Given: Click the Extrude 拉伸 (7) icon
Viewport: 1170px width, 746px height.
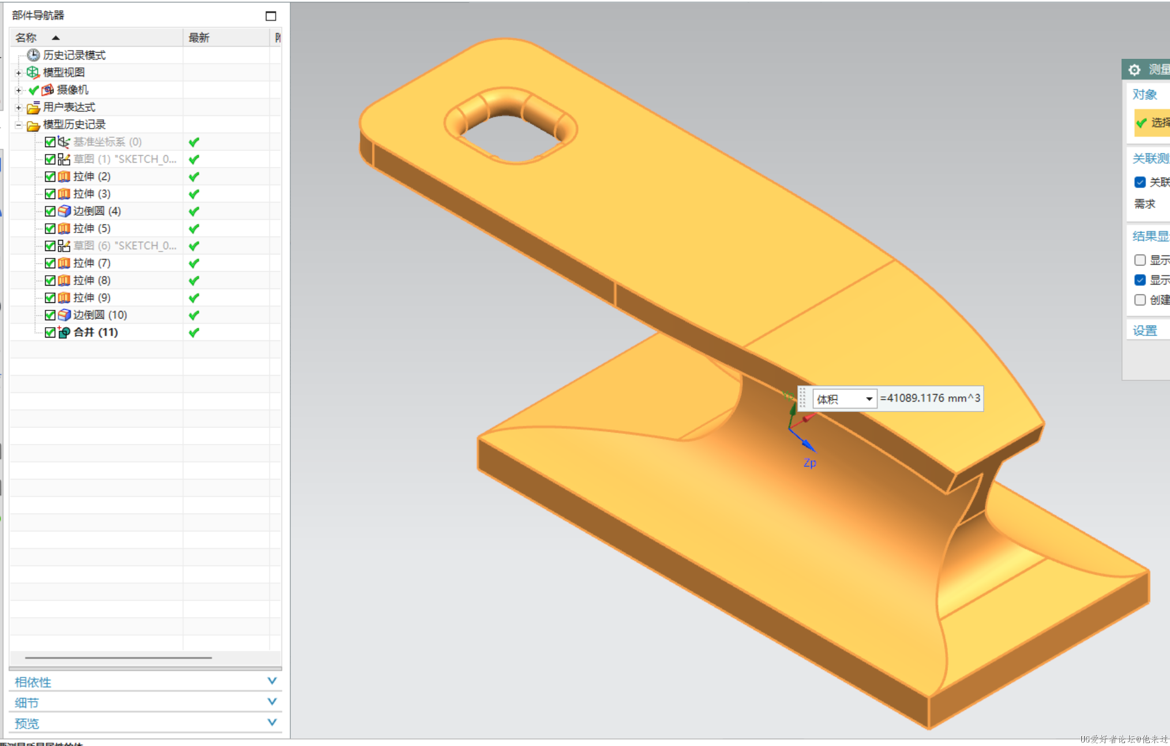Looking at the screenshot, I should [63, 263].
